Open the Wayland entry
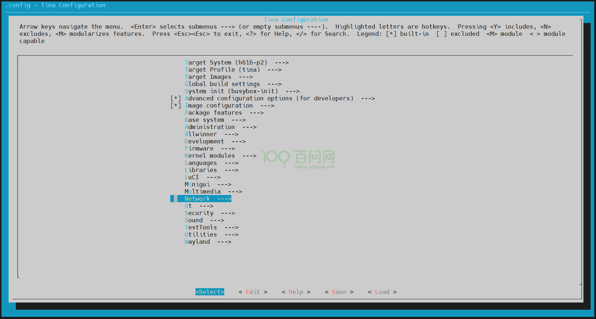The image size is (596, 319). [x=197, y=242]
